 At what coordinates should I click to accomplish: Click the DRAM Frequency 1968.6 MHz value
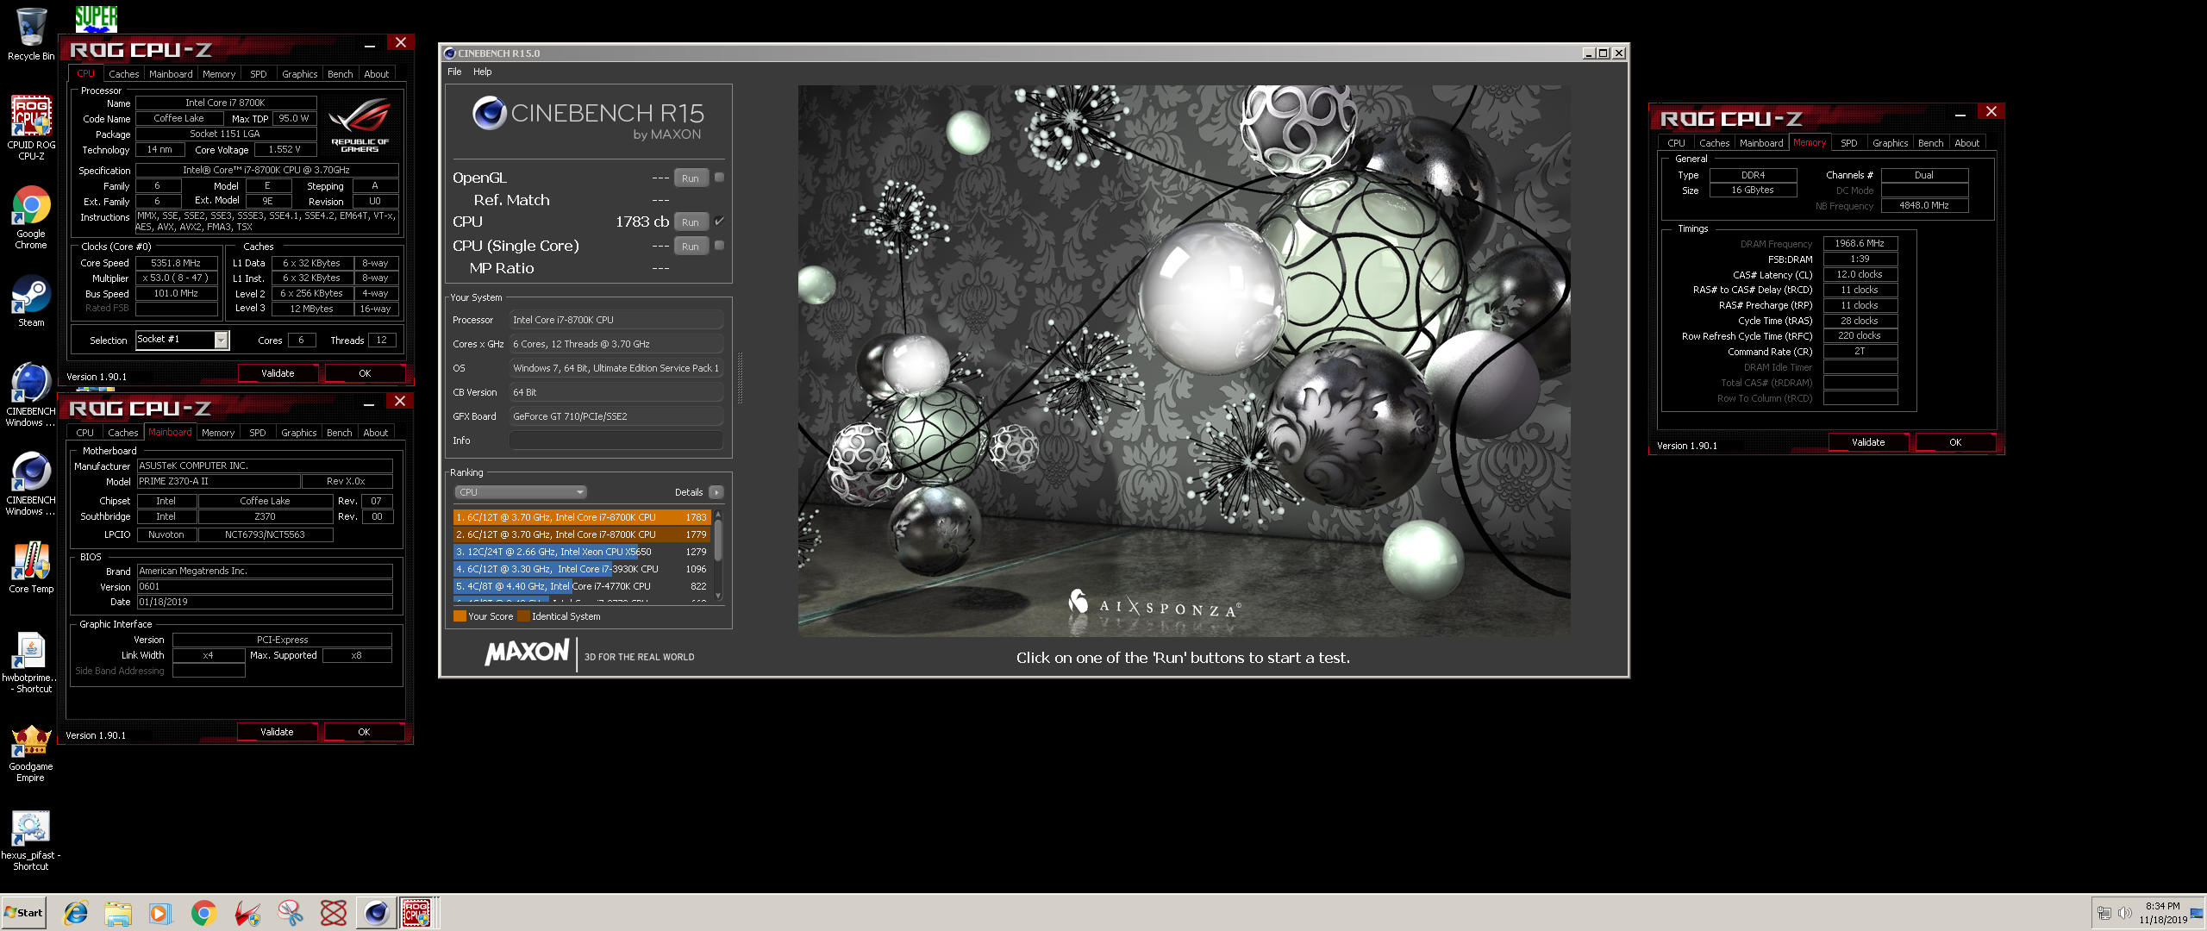(x=1860, y=244)
